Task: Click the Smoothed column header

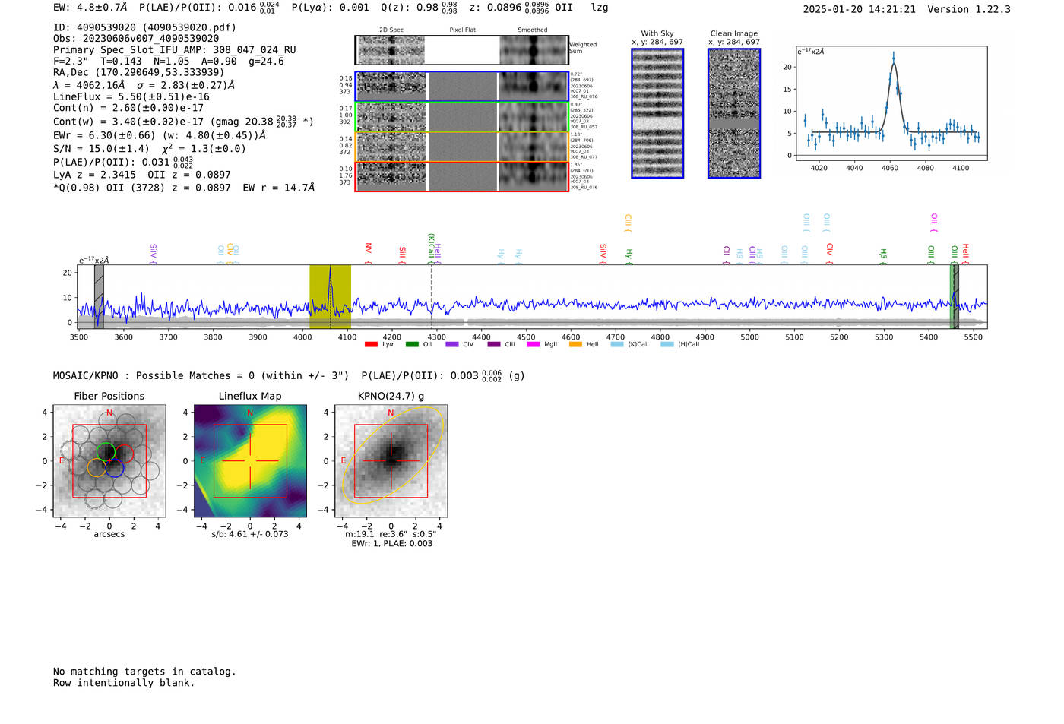Action: (532, 30)
